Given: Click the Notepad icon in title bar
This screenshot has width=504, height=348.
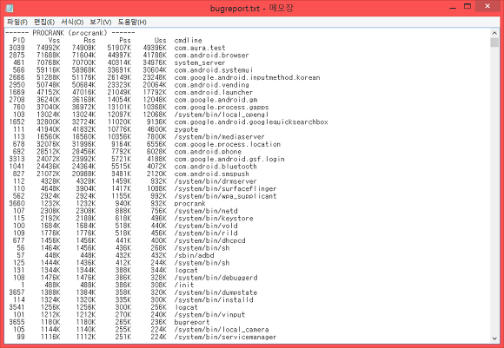Looking at the screenshot, I should (x=10, y=8).
